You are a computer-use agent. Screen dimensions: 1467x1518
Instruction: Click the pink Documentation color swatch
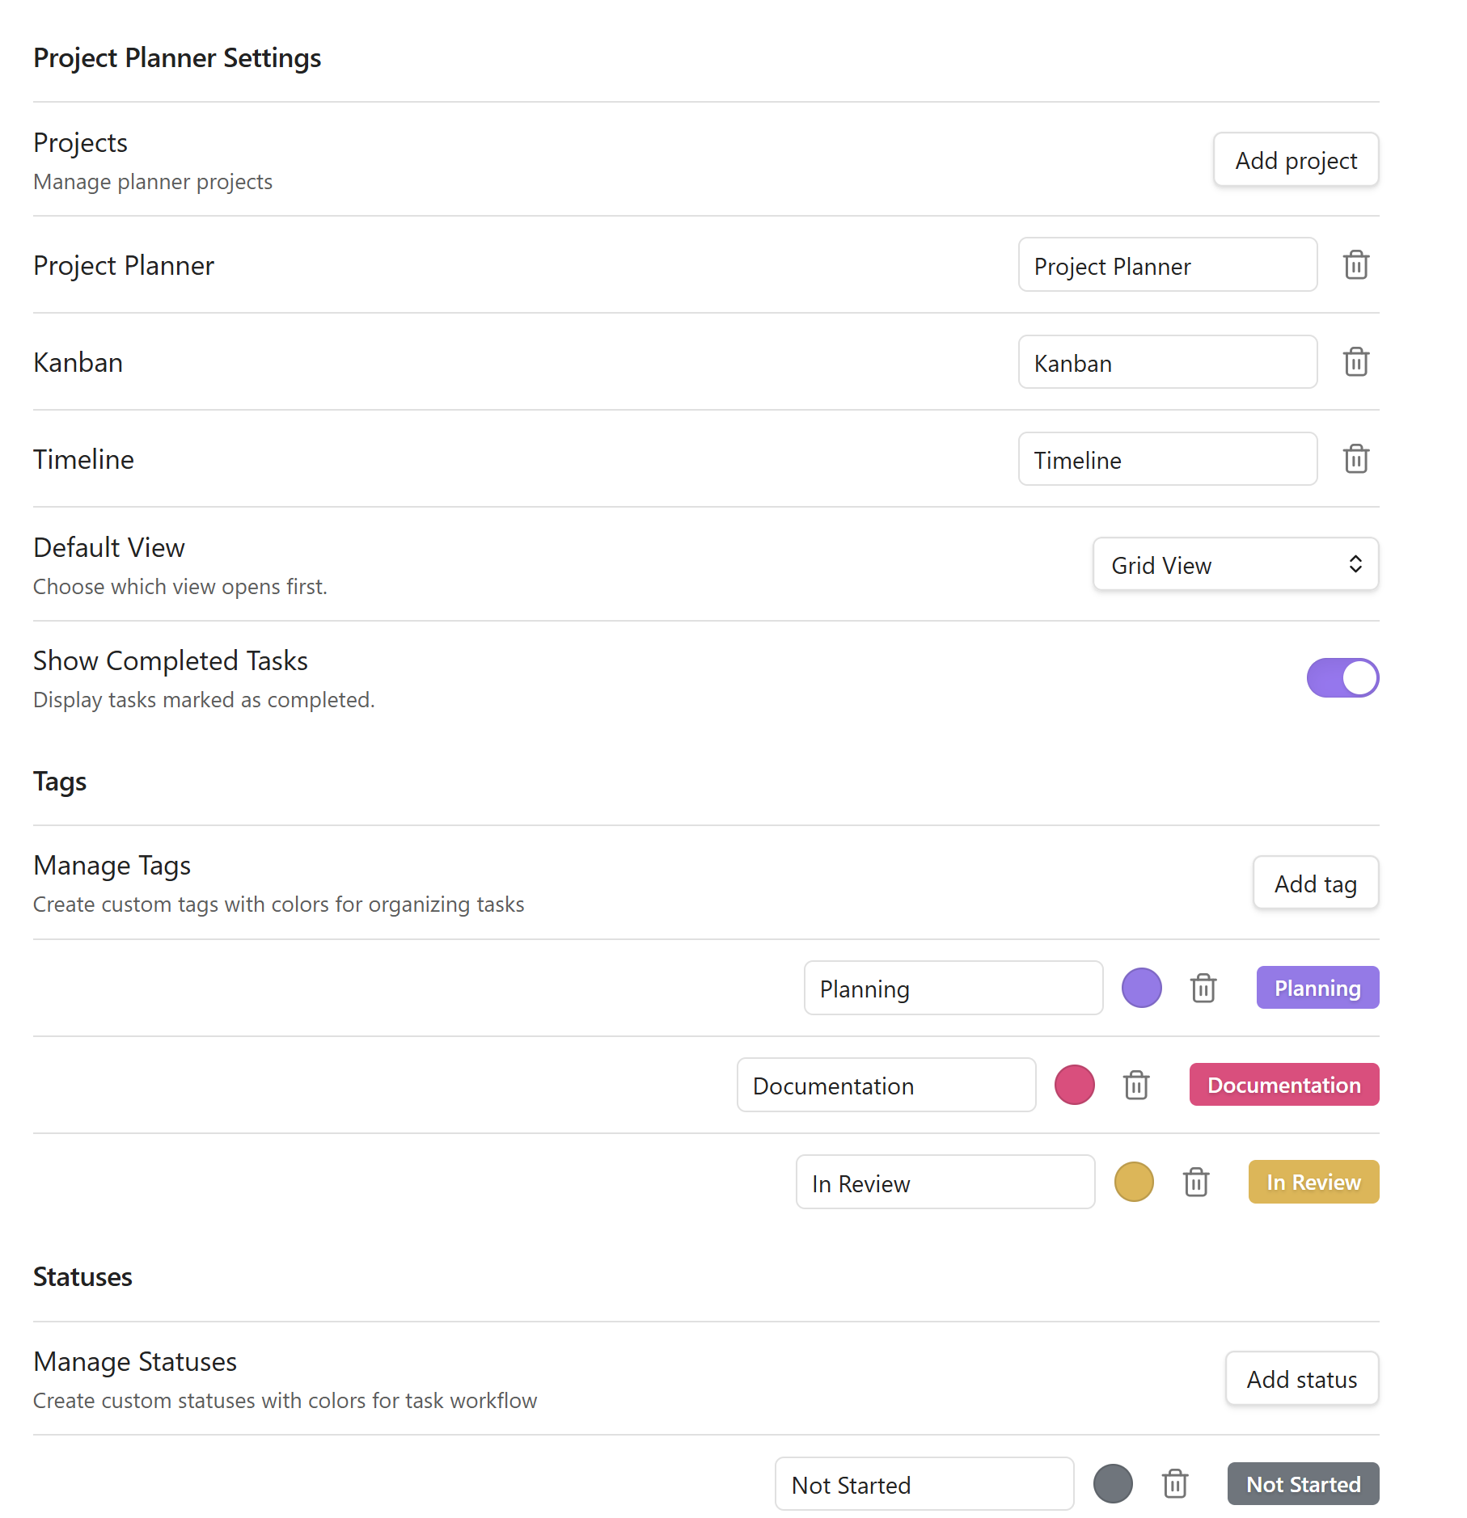1074,1085
